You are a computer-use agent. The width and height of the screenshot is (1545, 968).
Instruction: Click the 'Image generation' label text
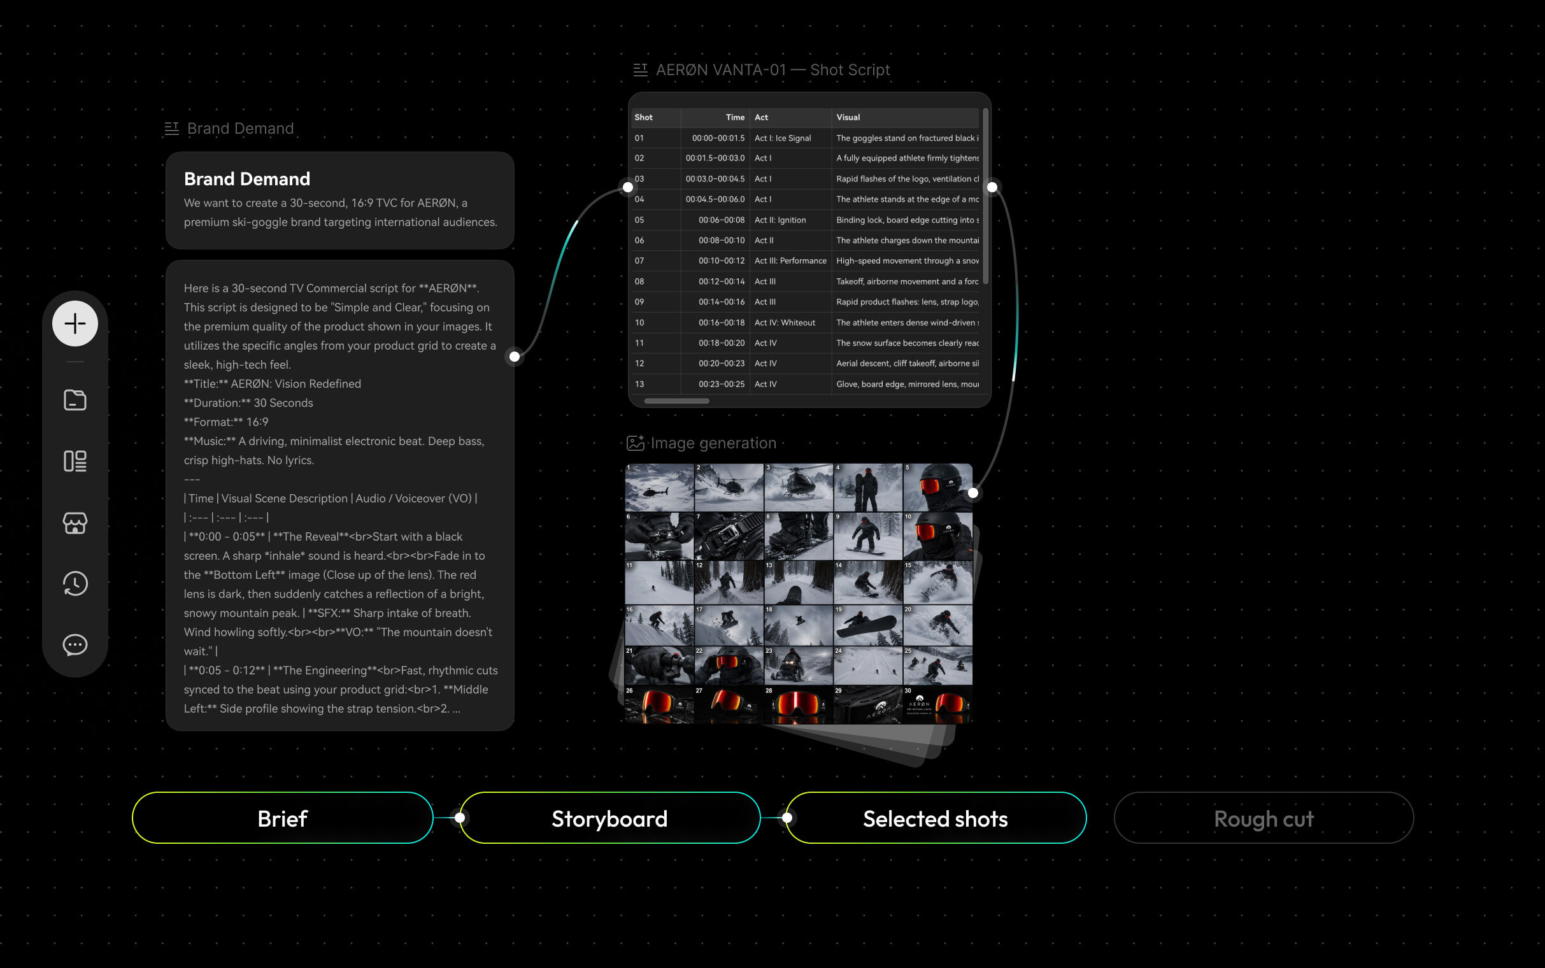pyautogui.click(x=713, y=443)
